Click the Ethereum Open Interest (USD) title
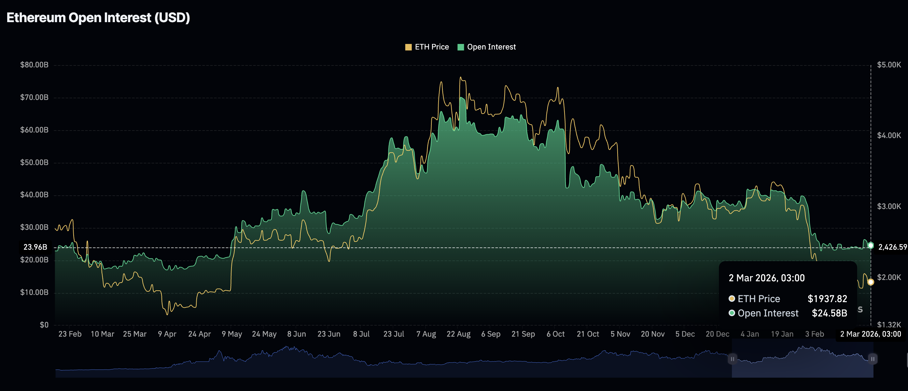 point(98,18)
